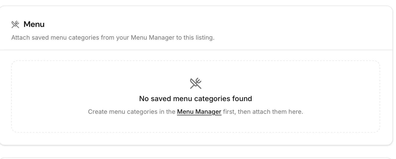Click 'Create menu categories in the' text
The image size is (396, 159).
coord(132,112)
